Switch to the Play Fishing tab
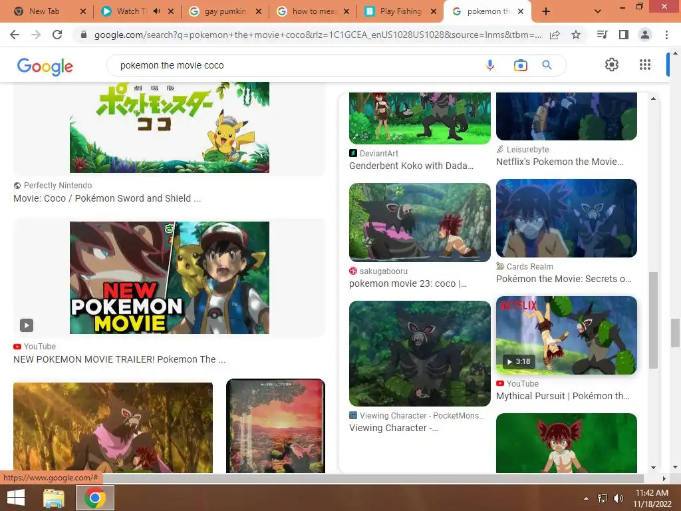Screen dimensions: 681x511 pos(400,11)
